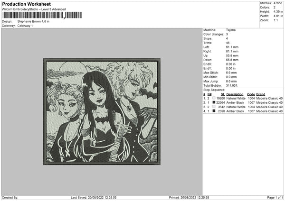Image resolution: width=285 pixels, height=201 pixels.
Task: Click Amber Black swatch in stop row 4
Action: [214, 111]
